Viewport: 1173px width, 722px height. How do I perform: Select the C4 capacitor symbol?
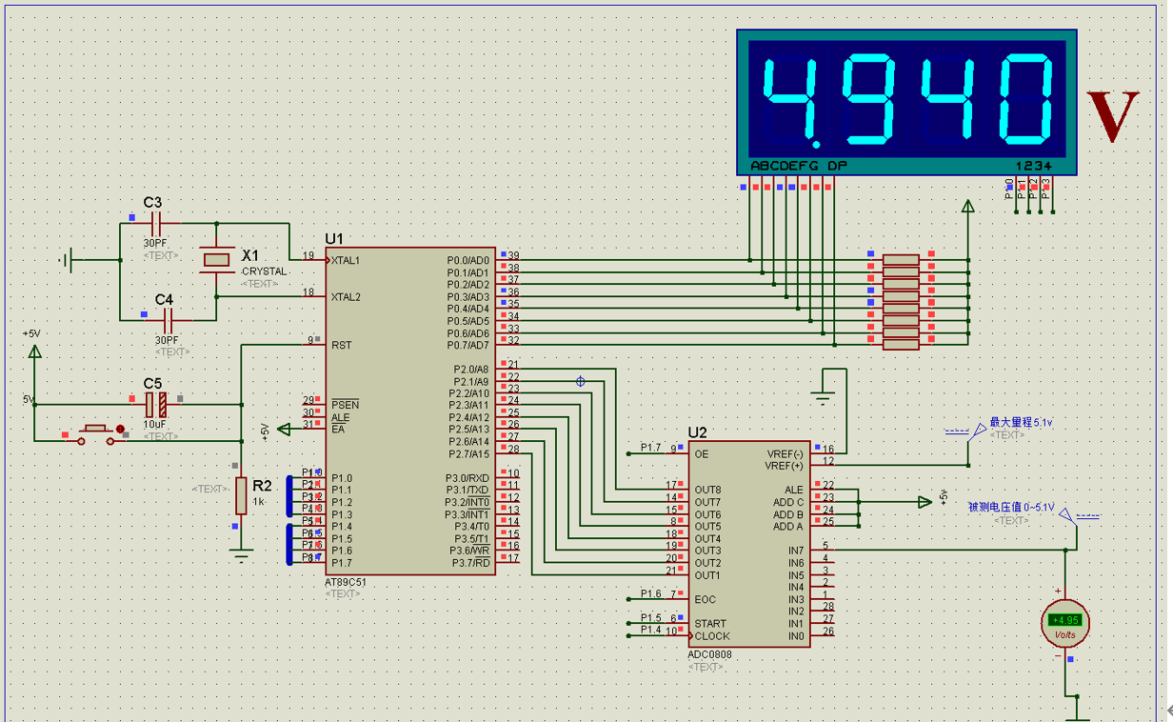pyautogui.click(x=169, y=320)
